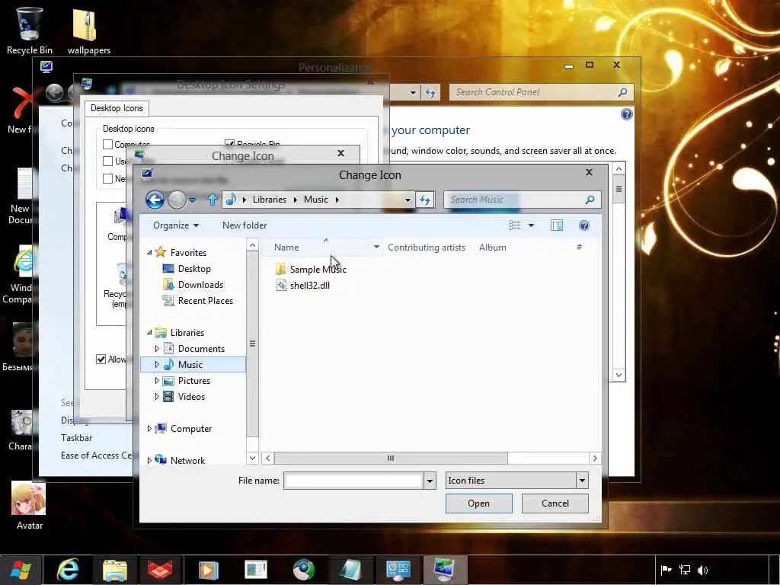
Task: Click Libraries in the address breadcrumb
Action: (x=269, y=200)
